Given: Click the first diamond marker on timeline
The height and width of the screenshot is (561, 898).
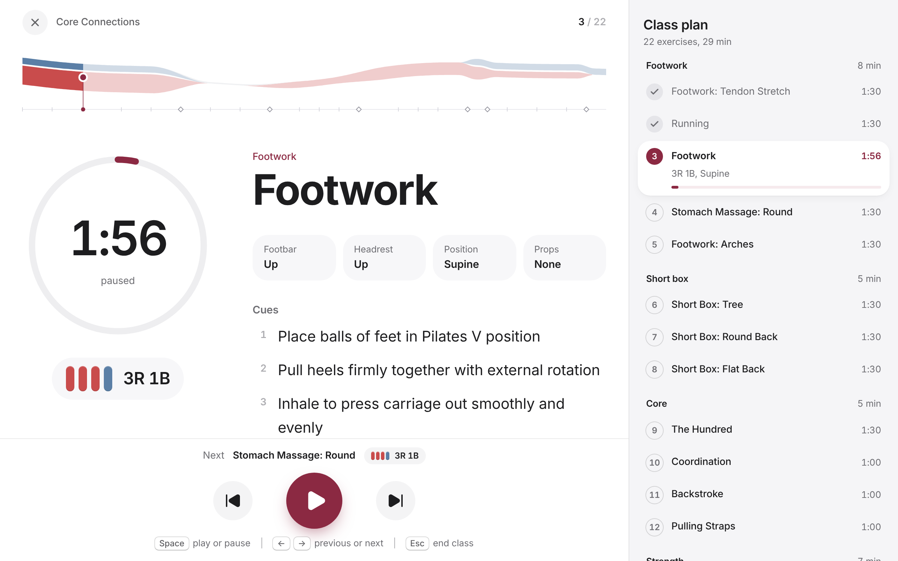Looking at the screenshot, I should (x=181, y=109).
